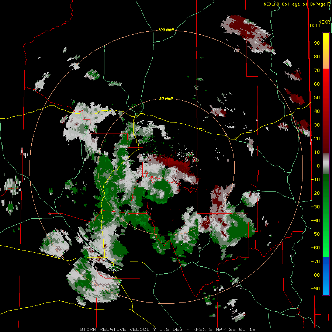The image size is (332, 332).
Task: Click the 100 NMI range ring label
Action: pyautogui.click(x=166, y=30)
